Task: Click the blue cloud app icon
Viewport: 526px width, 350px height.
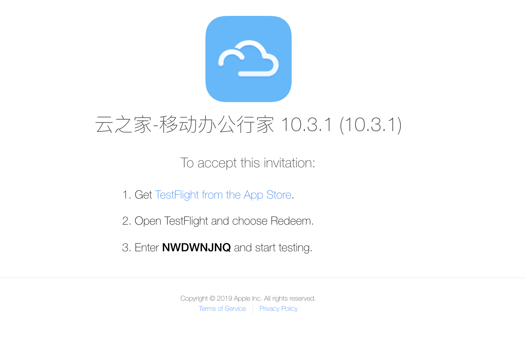Action: [x=249, y=59]
